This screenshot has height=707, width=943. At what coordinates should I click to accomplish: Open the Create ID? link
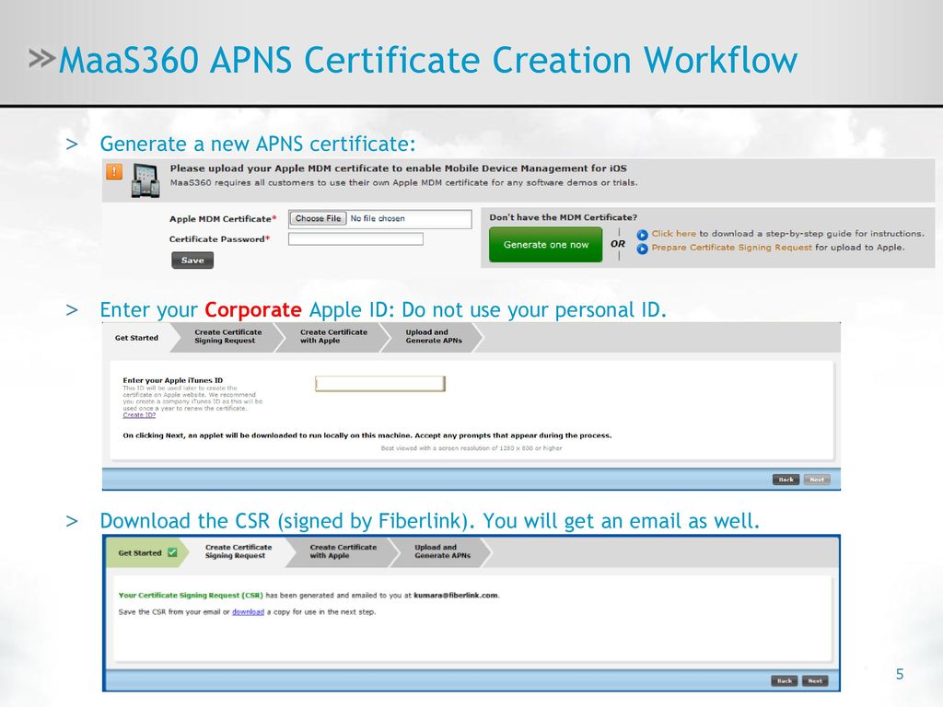(x=139, y=415)
